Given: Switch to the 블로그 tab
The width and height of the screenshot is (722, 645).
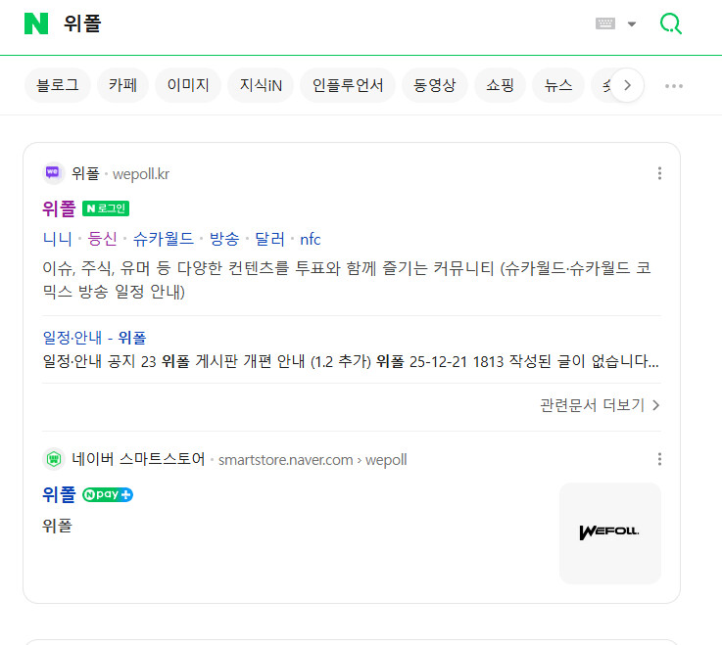Looking at the screenshot, I should click(58, 85).
